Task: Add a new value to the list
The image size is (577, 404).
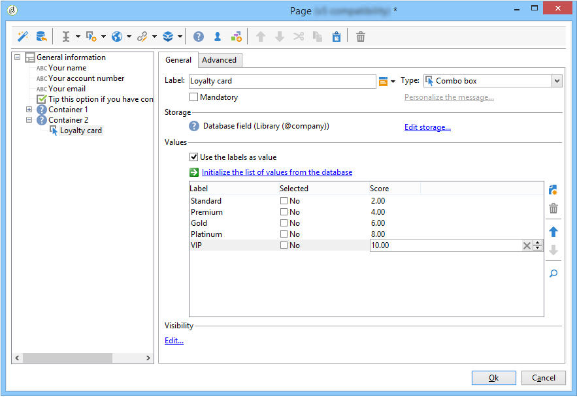Action: click(x=553, y=190)
